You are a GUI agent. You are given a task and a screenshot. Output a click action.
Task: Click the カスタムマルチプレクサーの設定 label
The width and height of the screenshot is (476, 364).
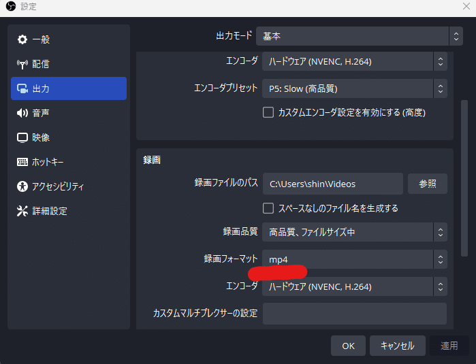tap(205, 313)
